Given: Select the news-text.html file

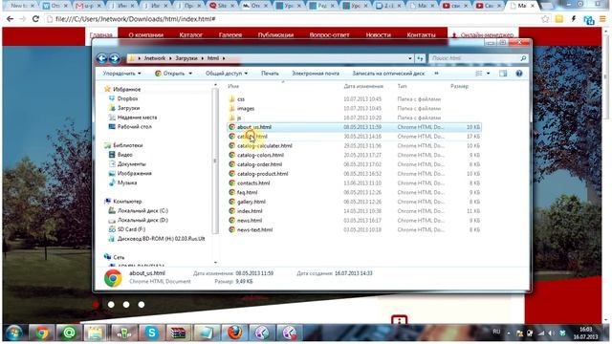Looking at the screenshot, I should pyautogui.click(x=255, y=230).
